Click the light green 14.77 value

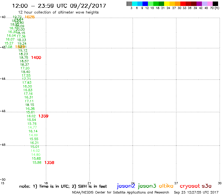(32, 127)
